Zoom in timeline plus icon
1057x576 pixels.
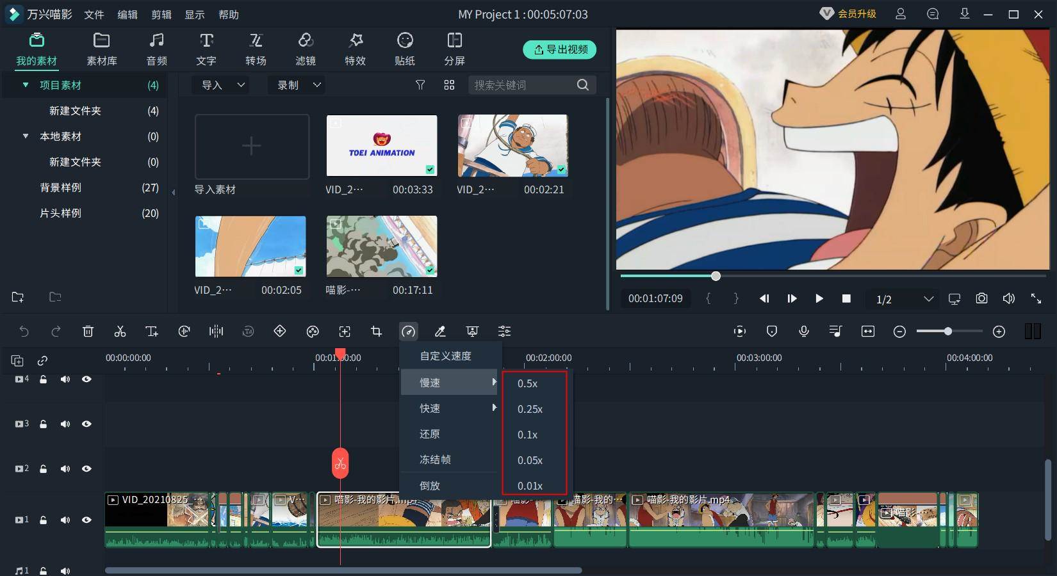point(999,332)
